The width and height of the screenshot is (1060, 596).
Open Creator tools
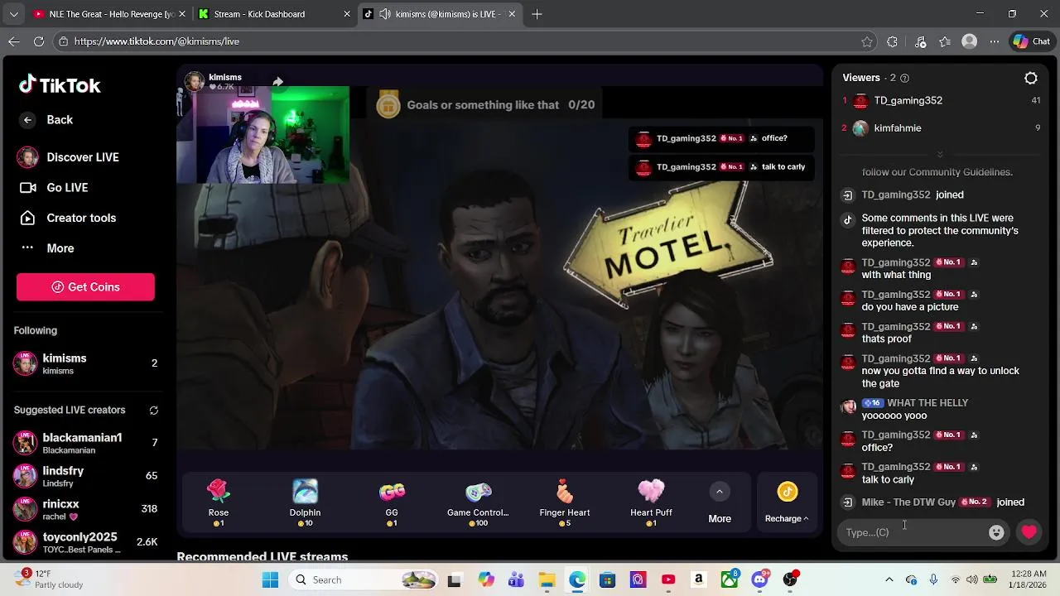tap(67, 218)
